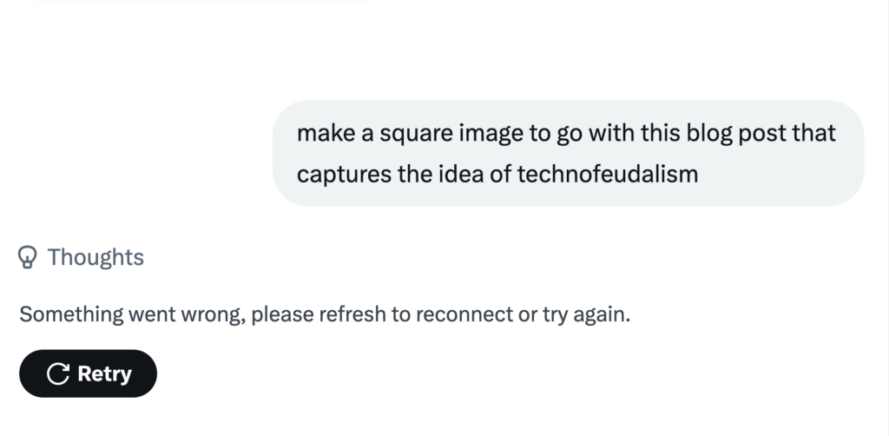Click the lightbulb icon beside Thoughts
889x436 pixels.
pyautogui.click(x=29, y=257)
